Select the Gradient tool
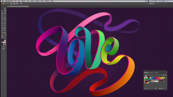Screen dimensions: 173x97 point(5,28)
